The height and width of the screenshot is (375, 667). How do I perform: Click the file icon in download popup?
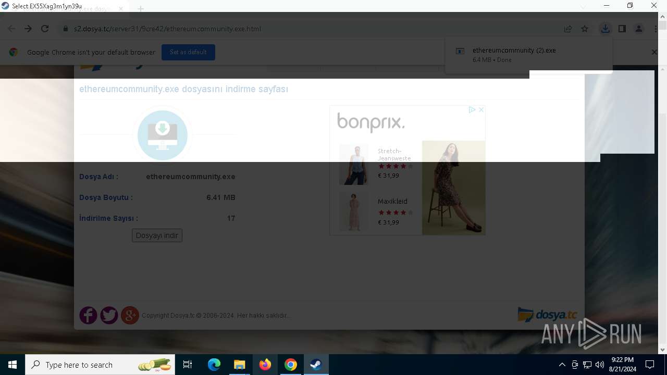pyautogui.click(x=460, y=51)
